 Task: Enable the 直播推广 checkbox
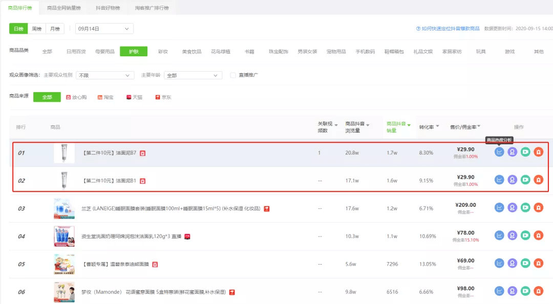[233, 75]
